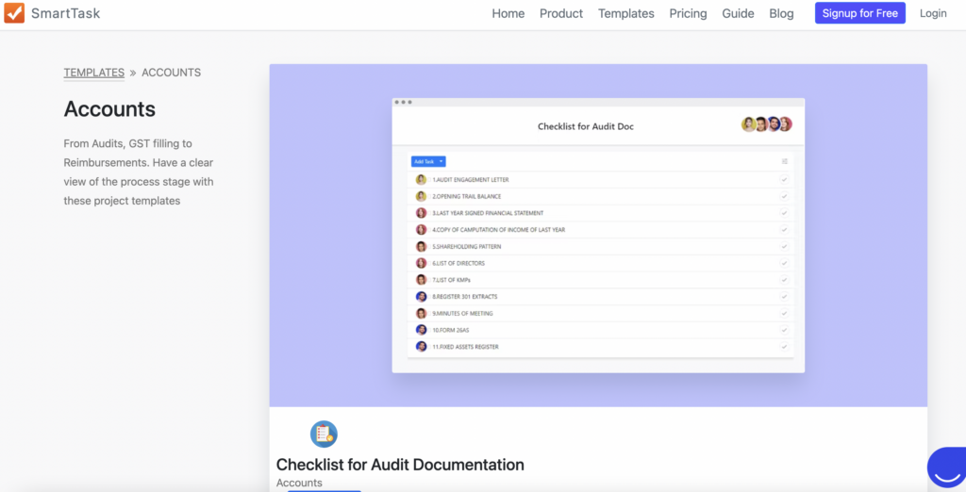Select 2.OPENING TRAIL BALANCE task text
The image size is (966, 492).
click(x=466, y=196)
